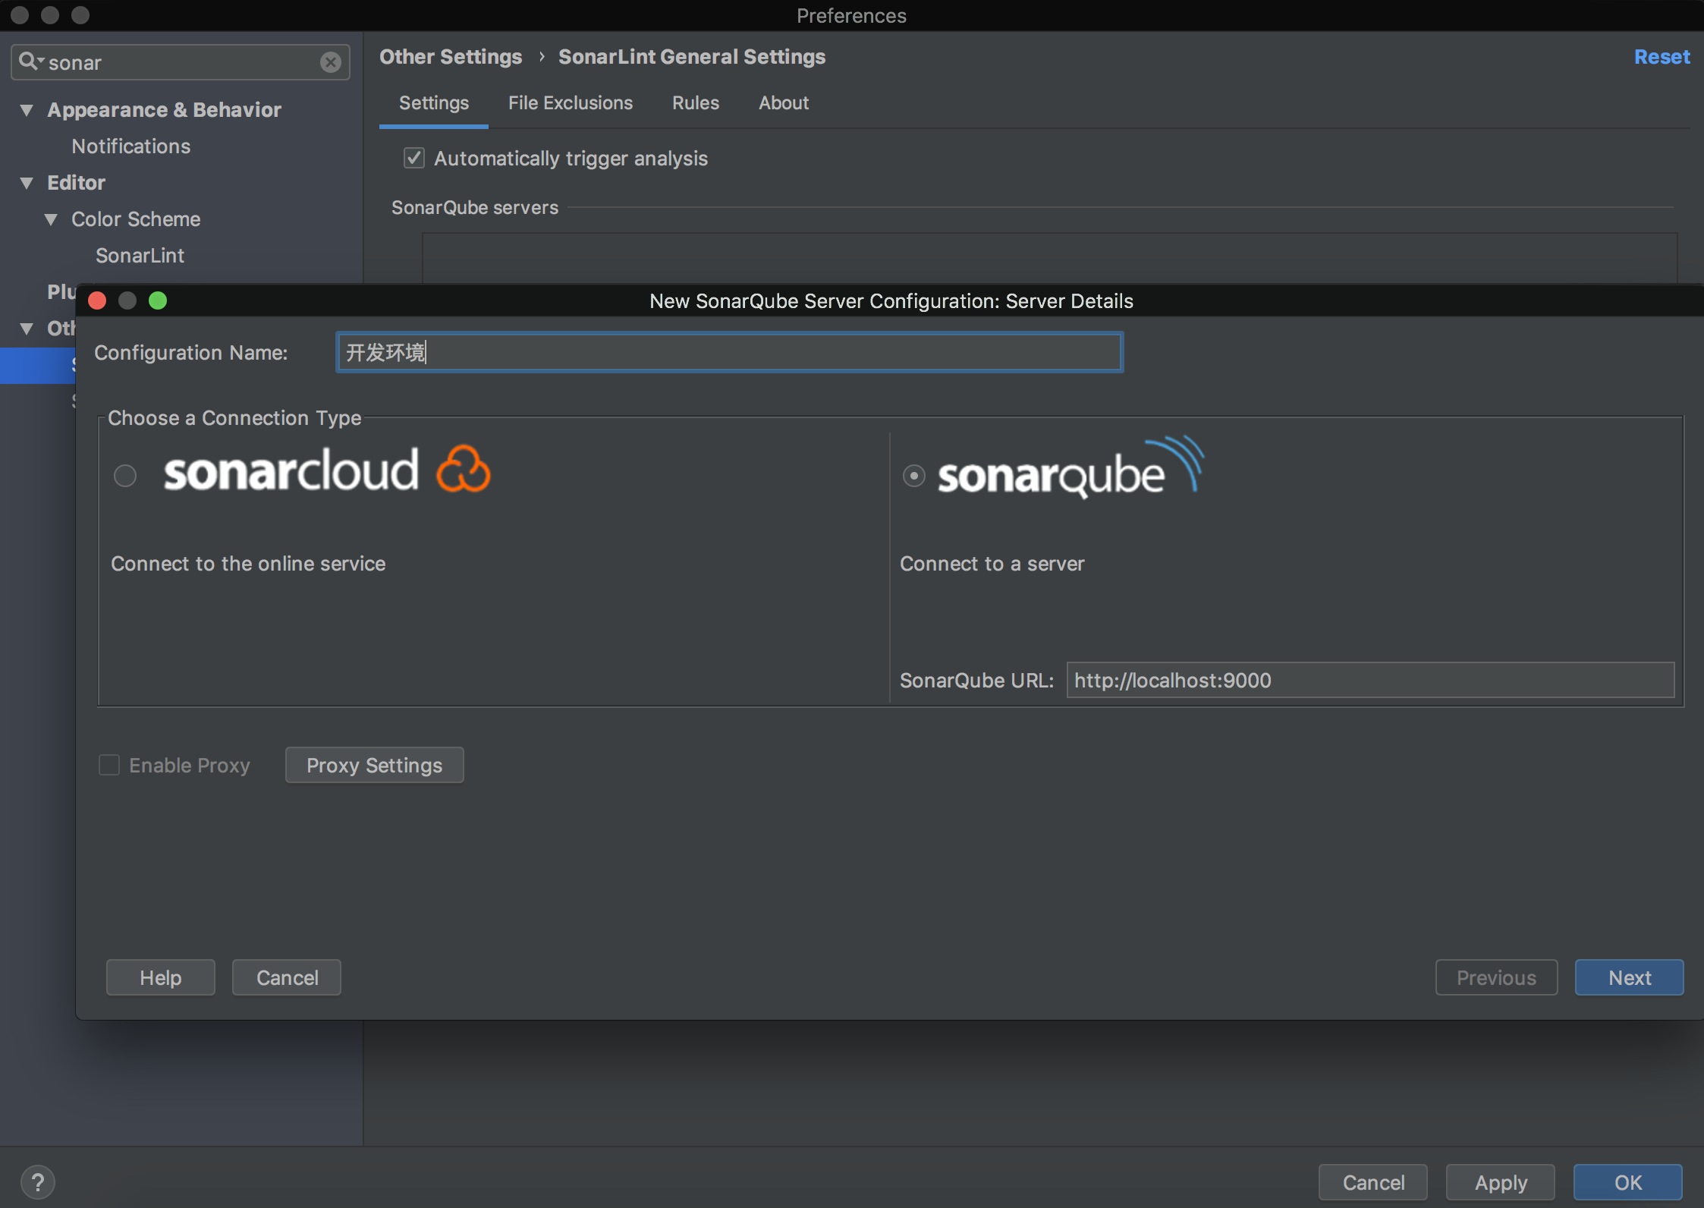Collapse the Color Scheme node
The height and width of the screenshot is (1208, 1704).
(x=51, y=219)
